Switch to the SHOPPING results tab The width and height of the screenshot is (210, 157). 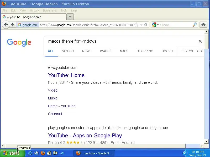[145, 51]
